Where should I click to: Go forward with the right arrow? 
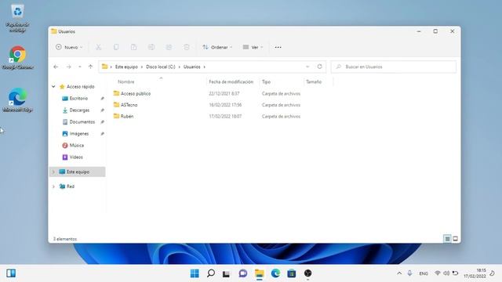pos(68,67)
